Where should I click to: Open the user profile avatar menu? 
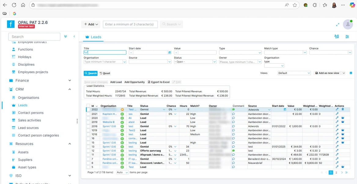tap(348, 24)
